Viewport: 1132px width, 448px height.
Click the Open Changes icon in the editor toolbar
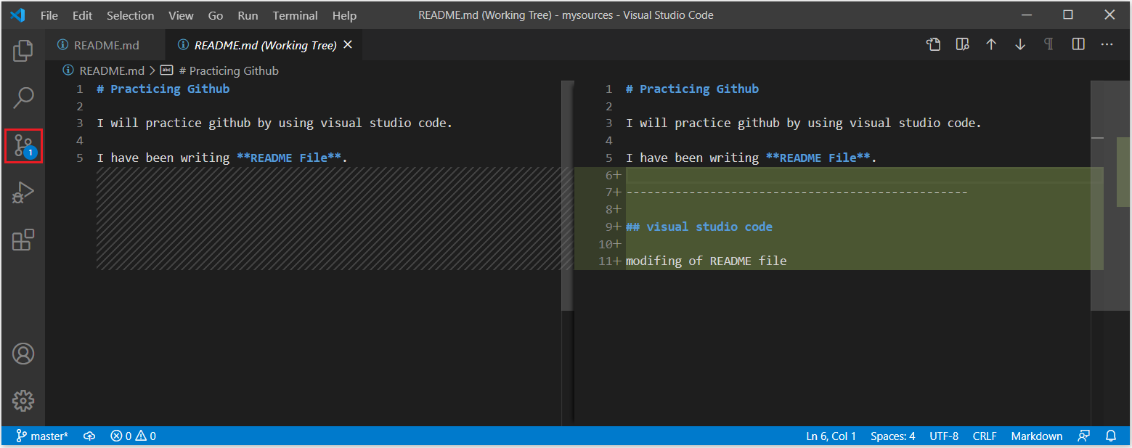coord(962,45)
